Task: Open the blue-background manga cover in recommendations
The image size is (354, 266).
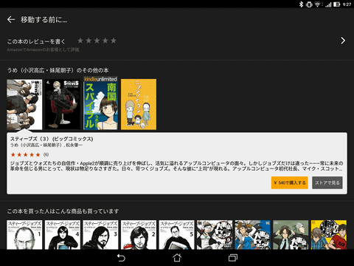Action: (x=253, y=235)
